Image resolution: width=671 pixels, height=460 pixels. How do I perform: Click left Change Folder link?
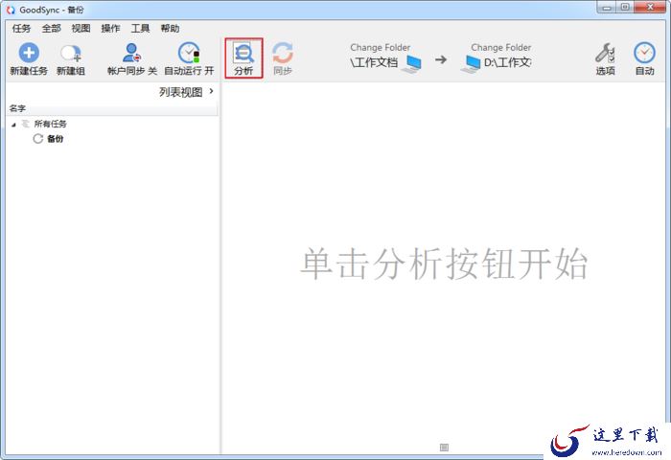point(380,48)
